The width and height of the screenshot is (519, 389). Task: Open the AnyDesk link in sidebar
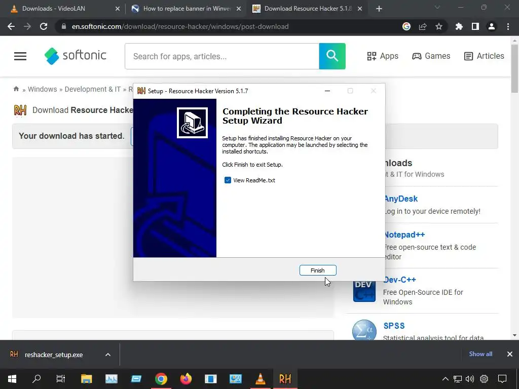coord(401,199)
